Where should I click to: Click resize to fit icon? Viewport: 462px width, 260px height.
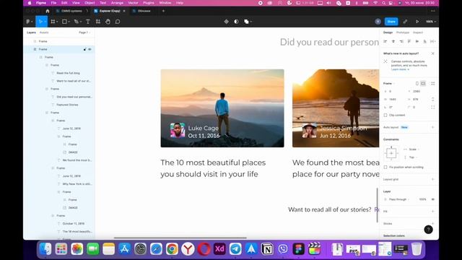[x=433, y=84]
